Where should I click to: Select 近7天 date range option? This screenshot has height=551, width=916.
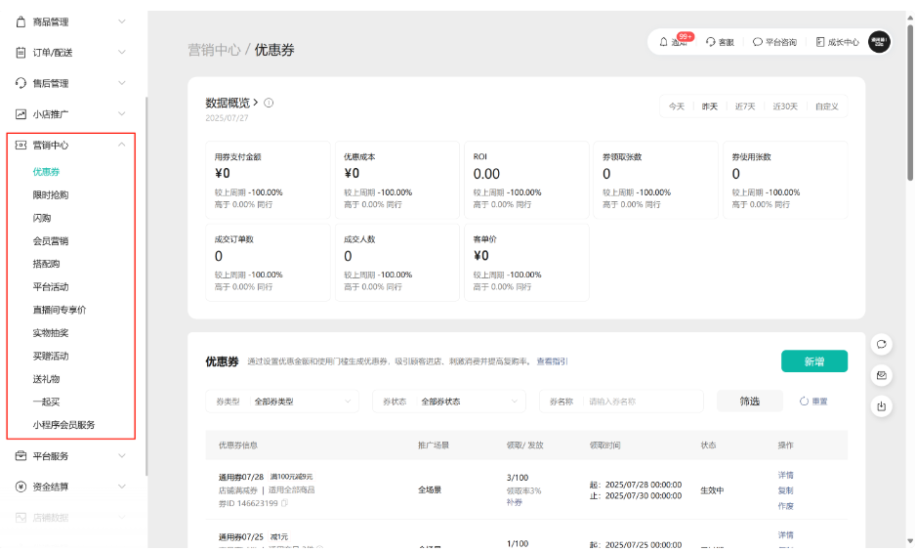pyautogui.click(x=746, y=106)
